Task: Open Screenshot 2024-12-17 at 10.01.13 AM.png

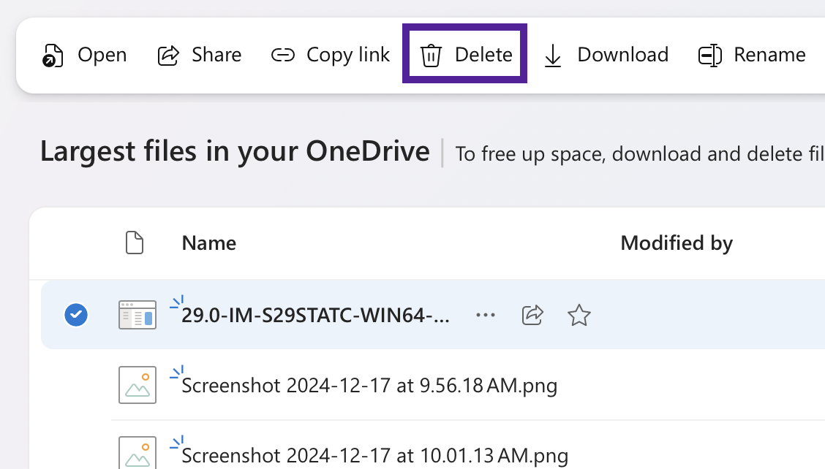Action: tap(374, 455)
